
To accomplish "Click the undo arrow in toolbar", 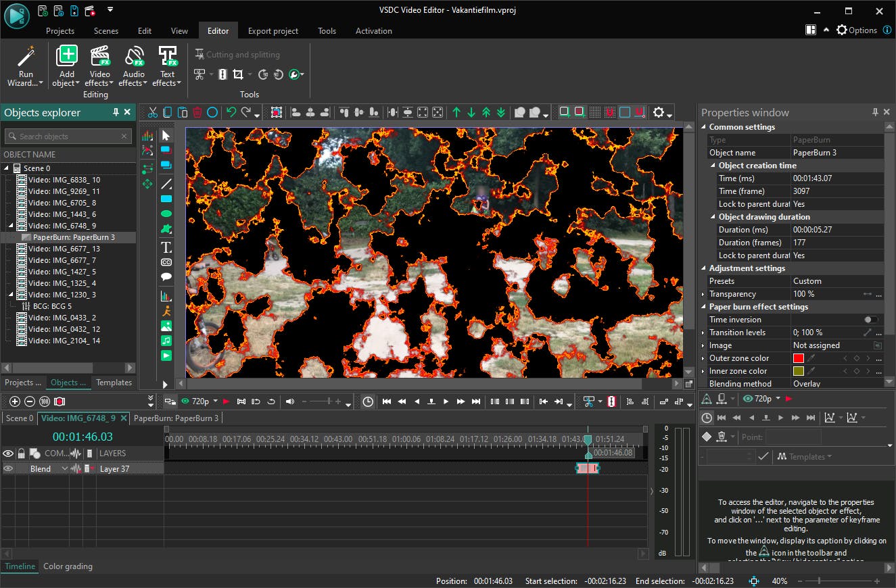I will coord(231,112).
